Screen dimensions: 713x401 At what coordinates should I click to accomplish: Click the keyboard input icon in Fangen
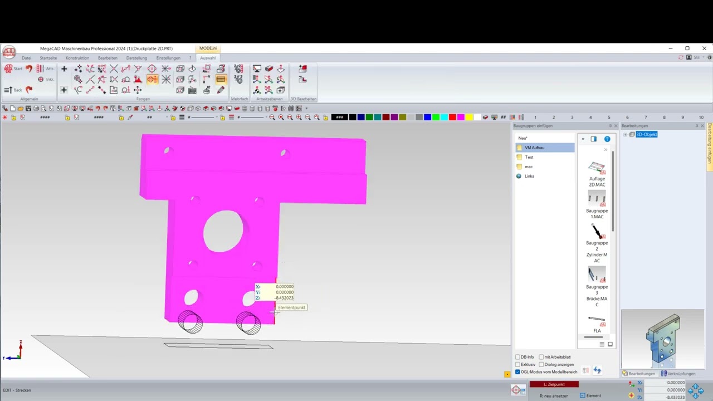192,90
